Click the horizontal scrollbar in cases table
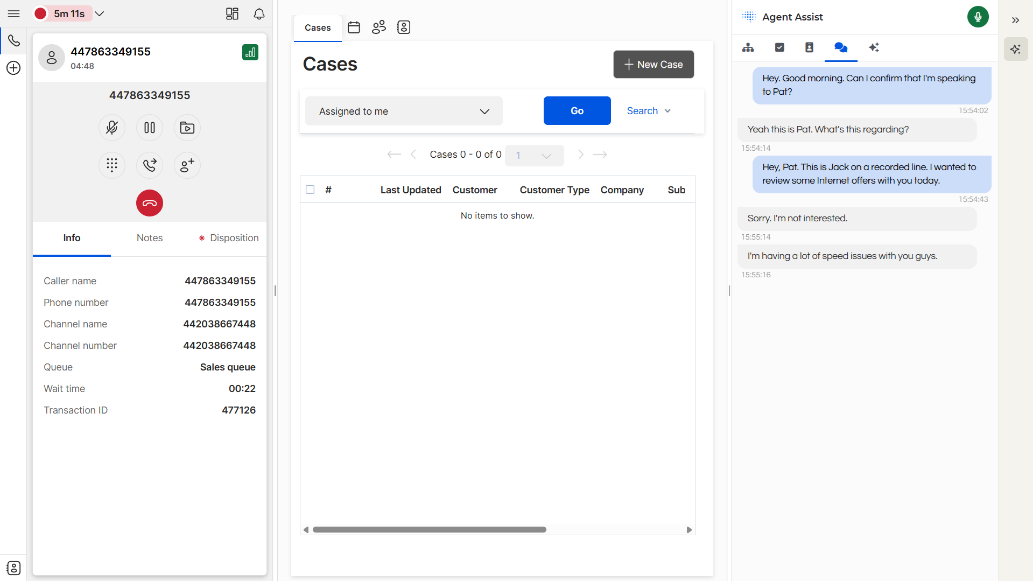This screenshot has height=581, width=1033. (x=430, y=530)
